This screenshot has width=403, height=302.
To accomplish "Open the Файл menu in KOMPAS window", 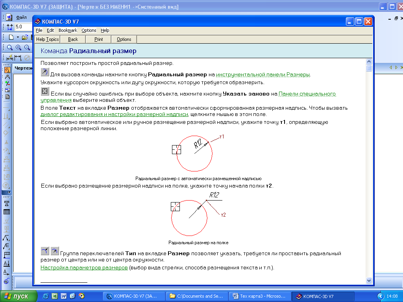I will (x=21, y=17).
